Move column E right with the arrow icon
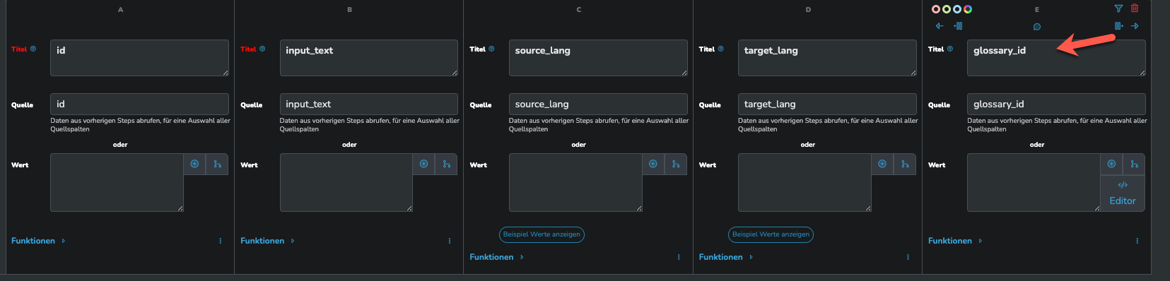The image size is (1170, 281). point(1135,26)
